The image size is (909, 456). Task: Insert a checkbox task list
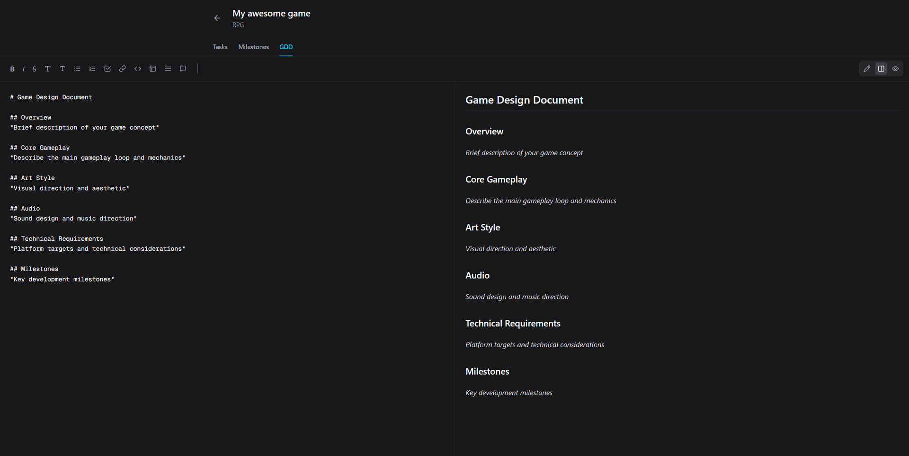click(107, 69)
